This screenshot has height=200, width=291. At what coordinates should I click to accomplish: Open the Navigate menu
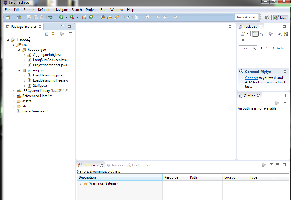point(61,10)
